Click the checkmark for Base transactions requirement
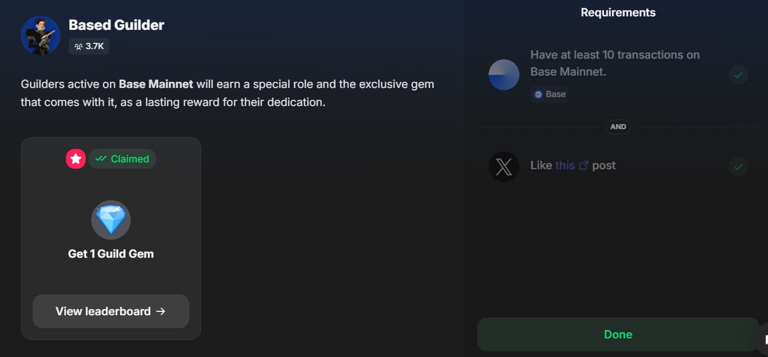Image resolution: width=768 pixels, height=357 pixels. [x=738, y=74]
